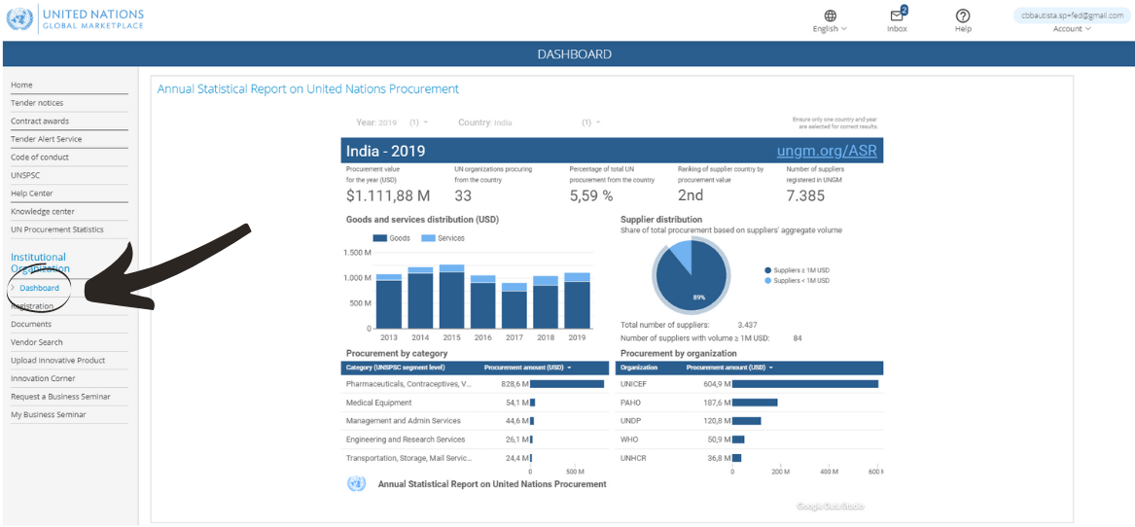
Task: Select the UNICEF organization row
Action: point(749,384)
